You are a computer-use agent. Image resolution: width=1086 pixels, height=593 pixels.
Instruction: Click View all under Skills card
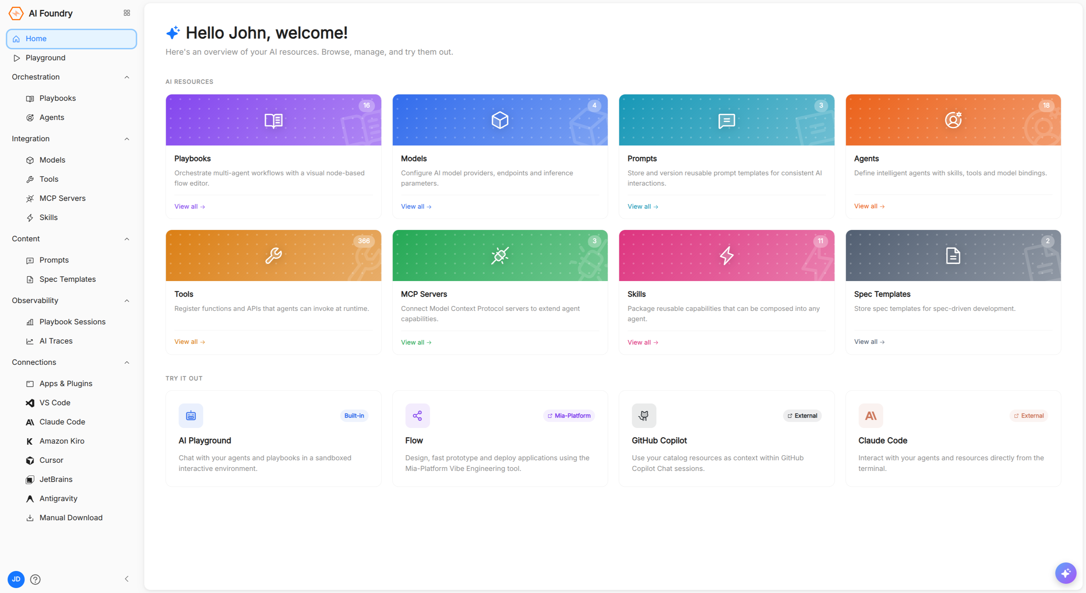pyautogui.click(x=643, y=342)
